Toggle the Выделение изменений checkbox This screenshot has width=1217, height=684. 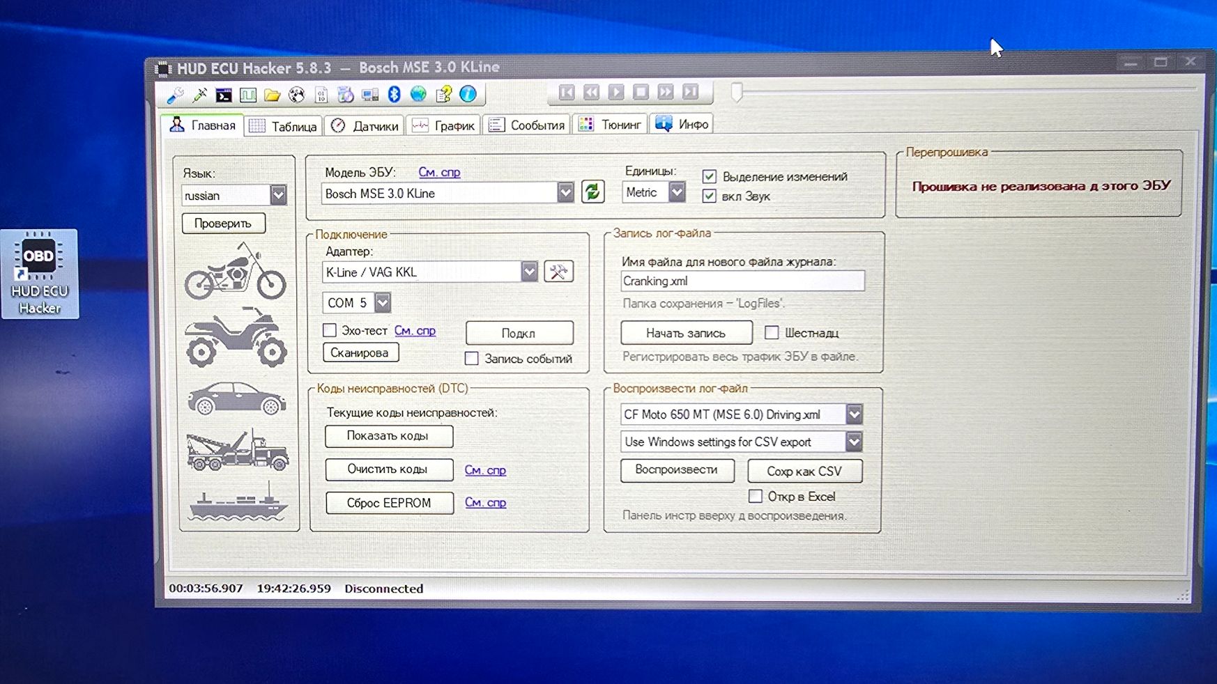pos(710,176)
